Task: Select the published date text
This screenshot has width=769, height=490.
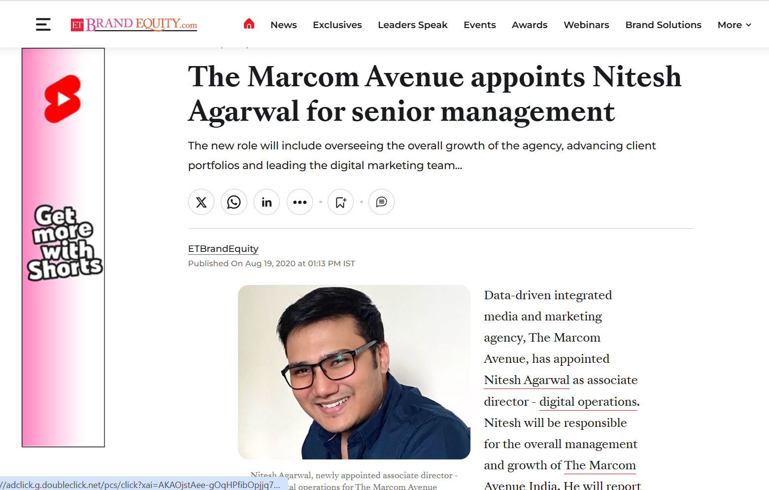Action: pyautogui.click(x=271, y=264)
